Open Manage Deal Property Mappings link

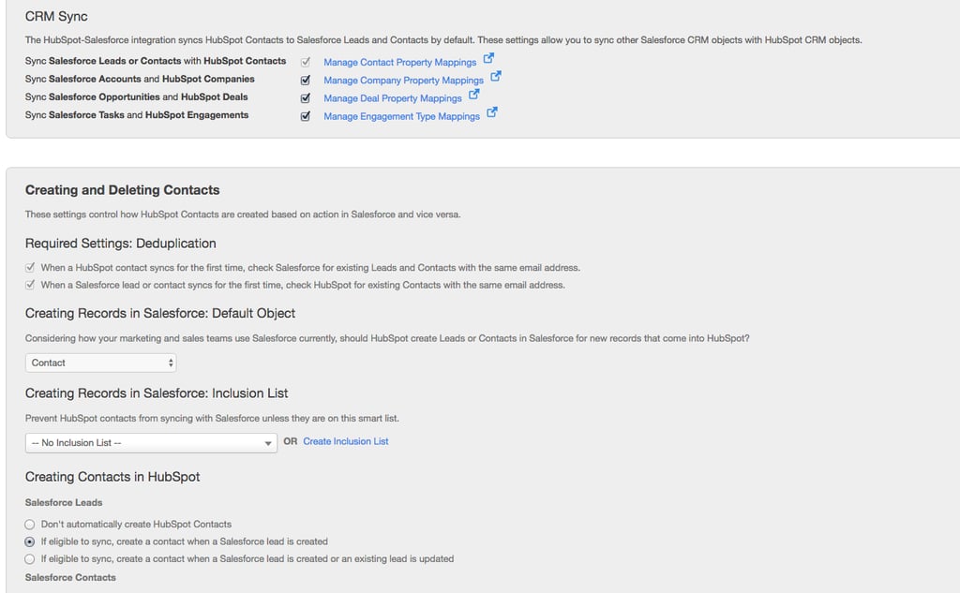pyautogui.click(x=393, y=98)
